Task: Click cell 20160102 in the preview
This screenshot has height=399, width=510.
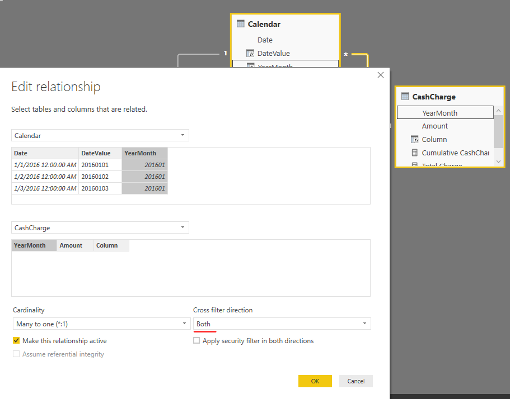Action: [x=100, y=177]
